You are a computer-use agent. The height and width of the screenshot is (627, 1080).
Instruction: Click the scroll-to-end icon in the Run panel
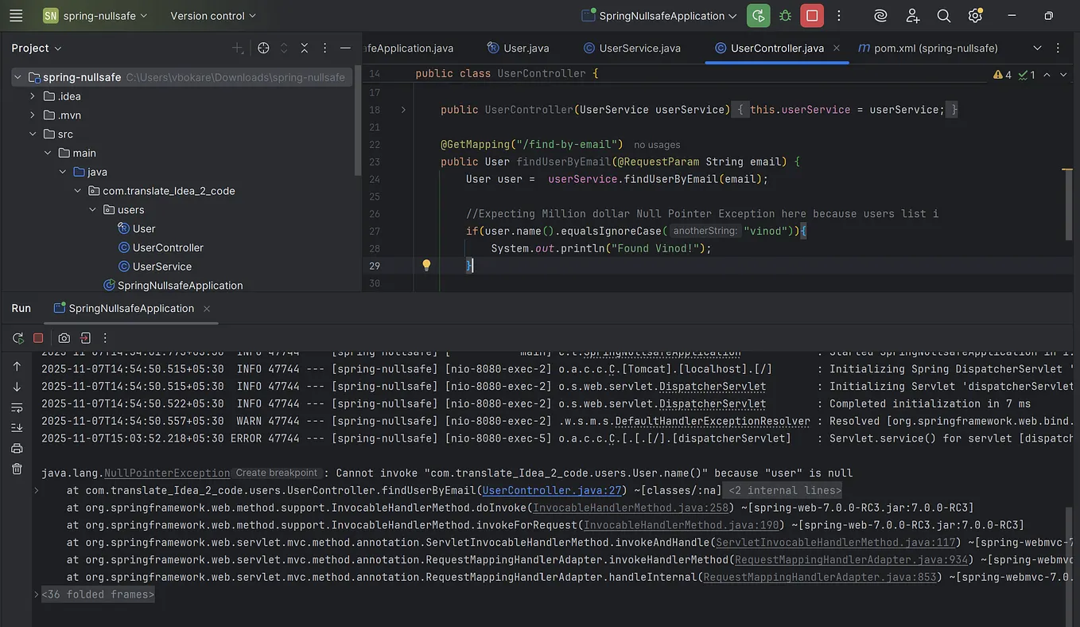[x=17, y=429]
